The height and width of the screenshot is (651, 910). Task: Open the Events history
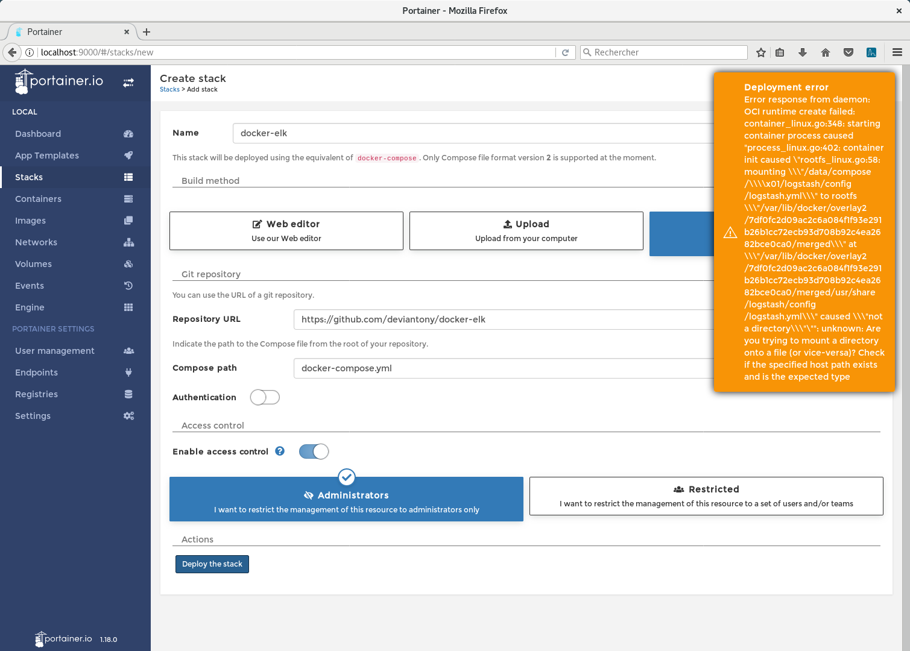29,285
